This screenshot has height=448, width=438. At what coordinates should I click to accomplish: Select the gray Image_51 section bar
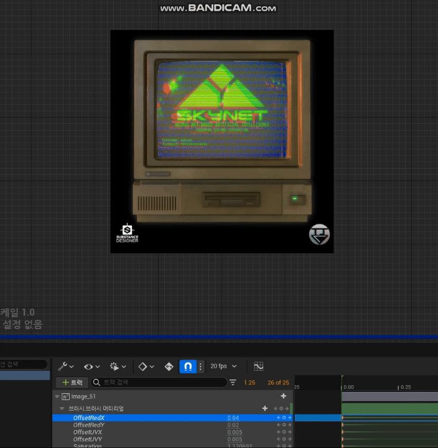pos(389,396)
